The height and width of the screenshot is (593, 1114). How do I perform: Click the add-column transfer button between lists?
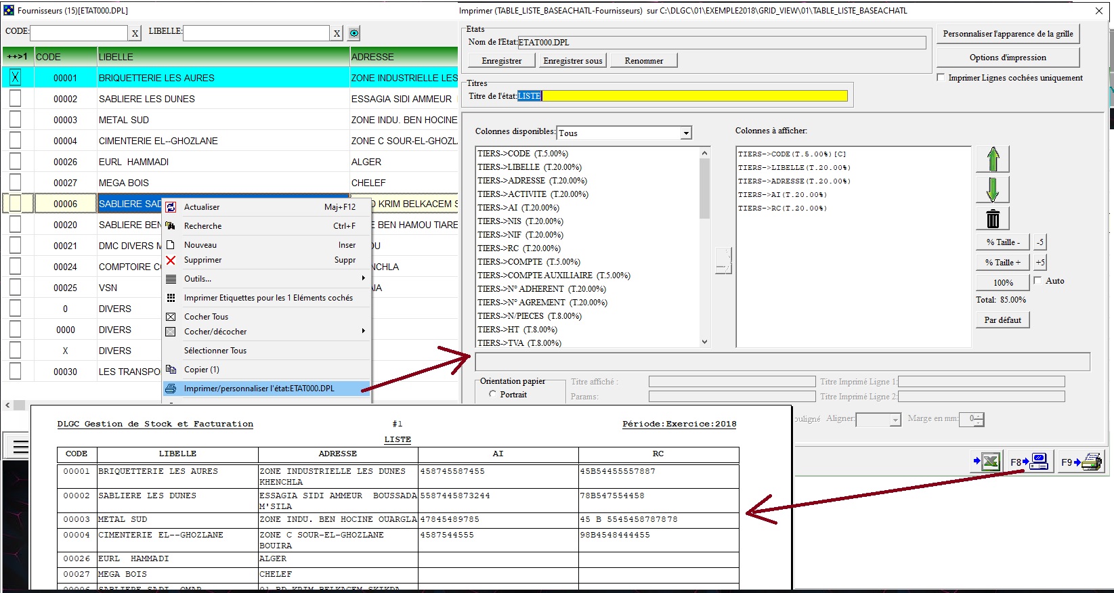[723, 261]
